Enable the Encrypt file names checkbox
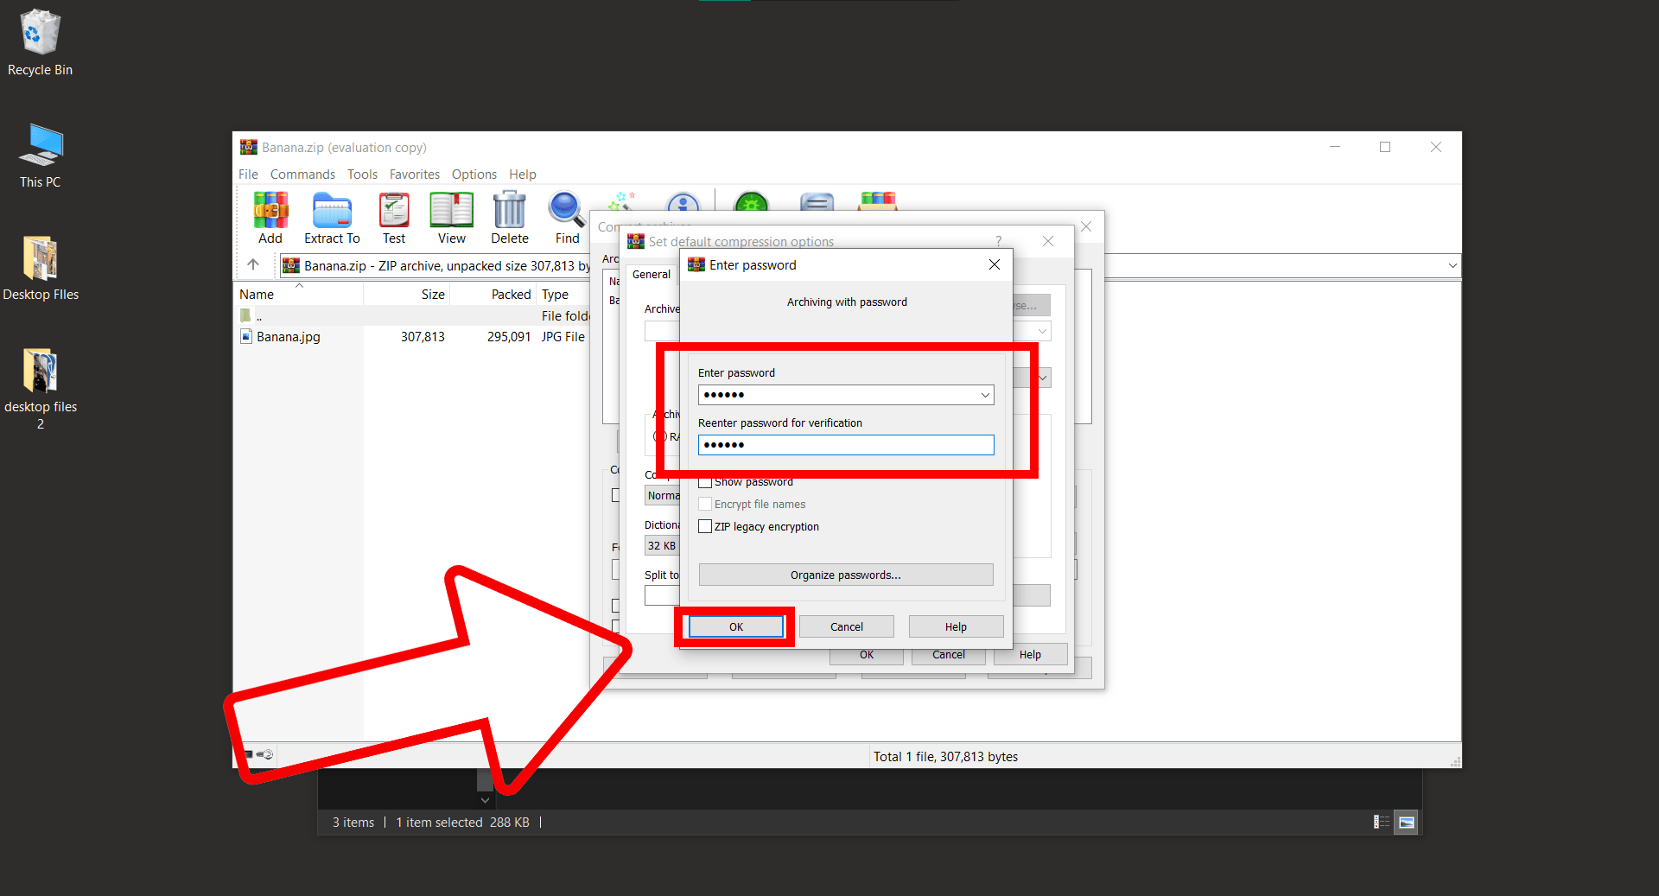This screenshot has height=896, width=1659. 705,504
